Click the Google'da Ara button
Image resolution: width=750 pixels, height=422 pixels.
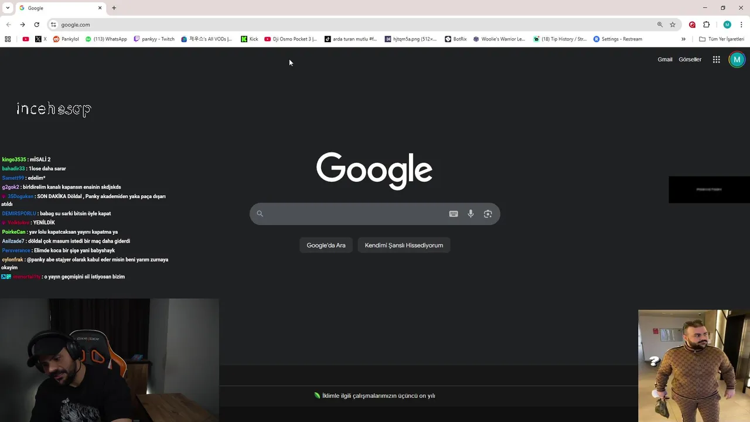click(x=326, y=245)
